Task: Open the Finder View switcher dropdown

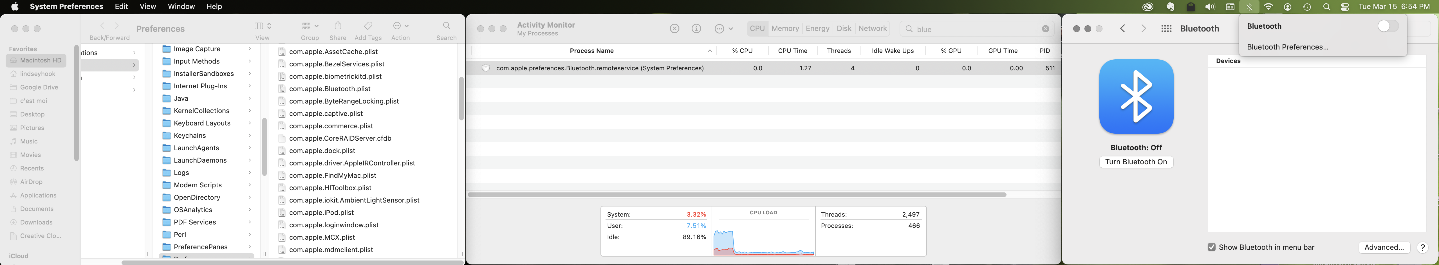Action: point(263,26)
